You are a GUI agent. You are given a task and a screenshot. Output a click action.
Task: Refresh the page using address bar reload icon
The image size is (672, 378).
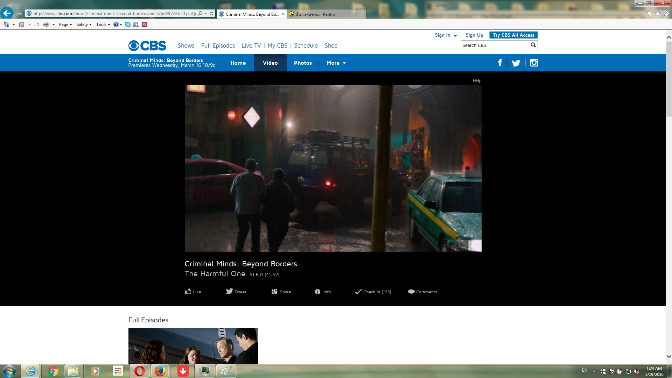(211, 14)
